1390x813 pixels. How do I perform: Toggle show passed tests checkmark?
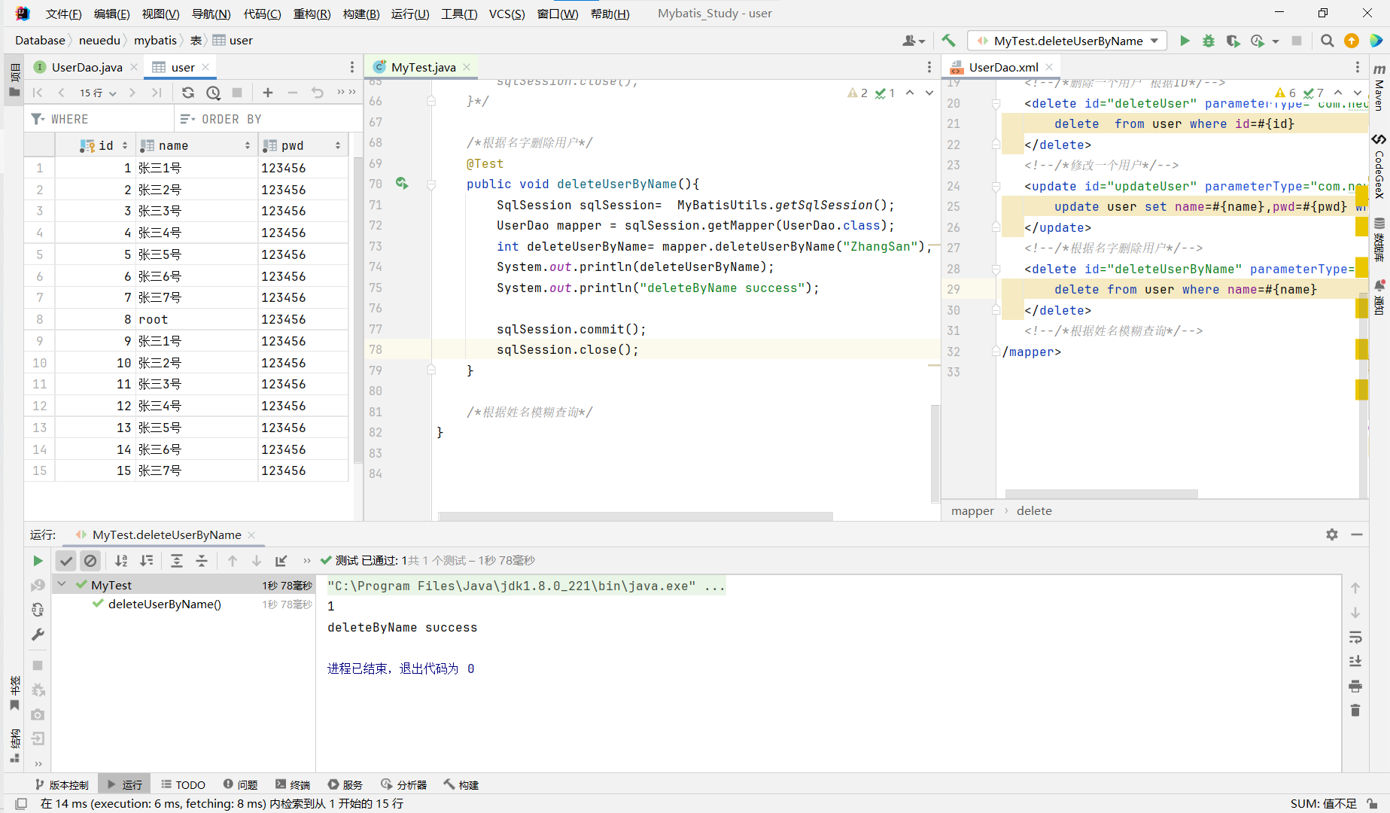point(66,561)
